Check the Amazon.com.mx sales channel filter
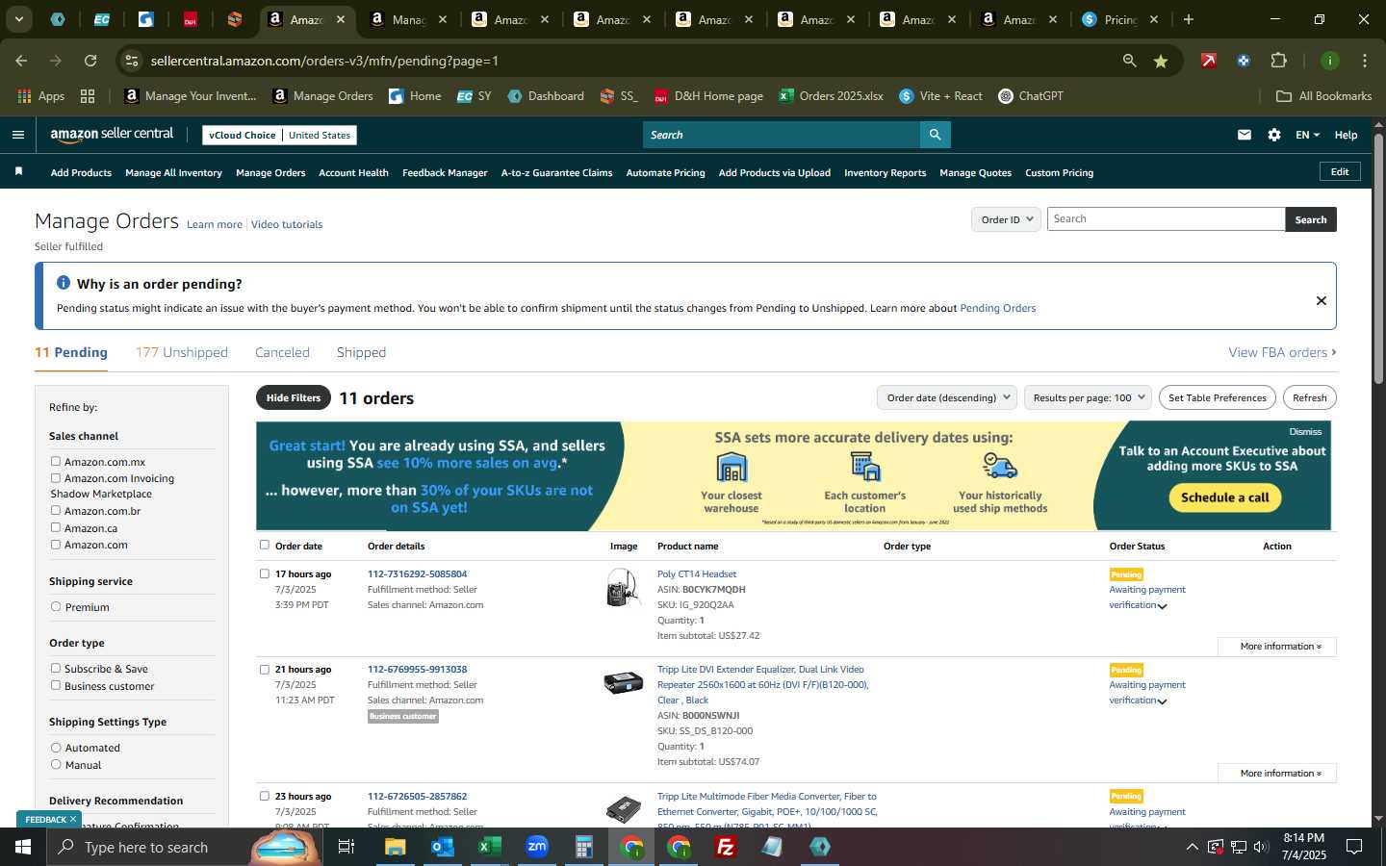1386x866 pixels. [x=56, y=461]
